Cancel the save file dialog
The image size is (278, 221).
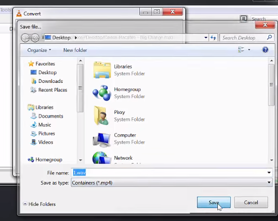(251, 203)
